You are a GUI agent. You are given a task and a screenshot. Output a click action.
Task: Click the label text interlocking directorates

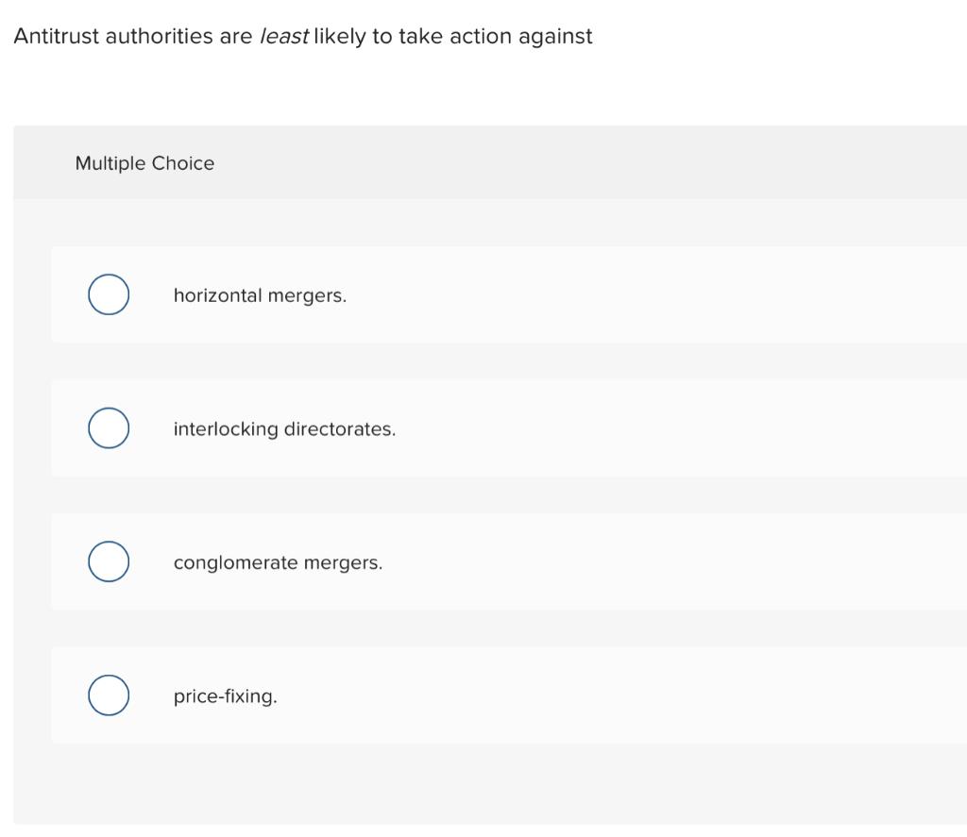[x=284, y=429]
